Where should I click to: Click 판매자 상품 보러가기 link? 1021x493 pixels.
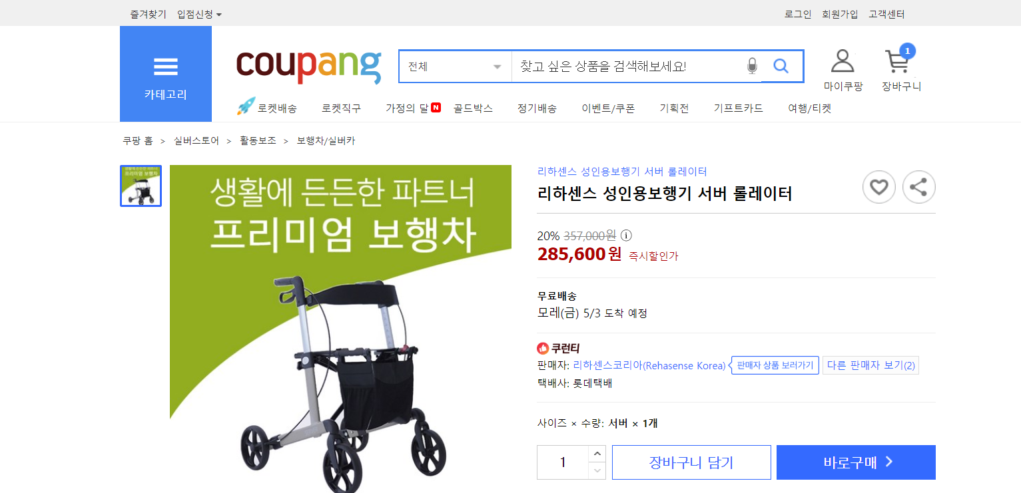[x=775, y=365]
